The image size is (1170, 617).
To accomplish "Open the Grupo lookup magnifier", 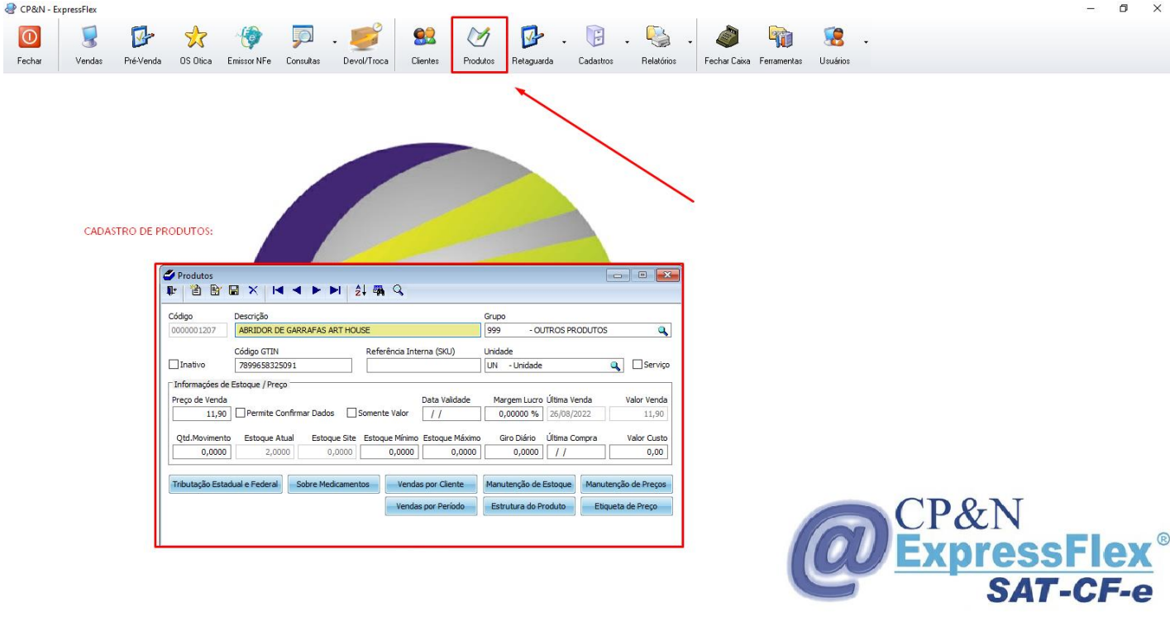I will [662, 330].
